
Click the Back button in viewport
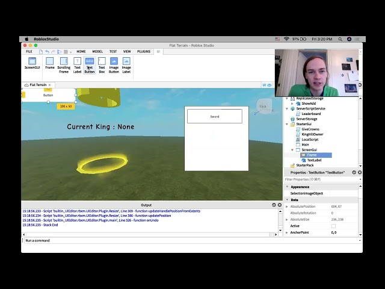pyautogui.click(x=263, y=107)
